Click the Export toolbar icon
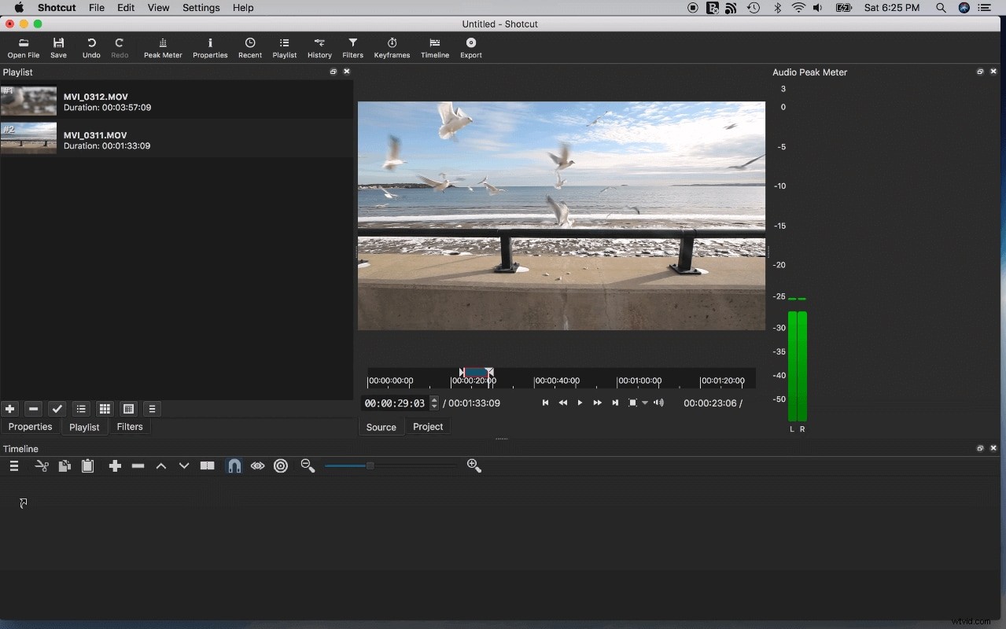Viewport: 1006px width, 629px height. point(470,47)
